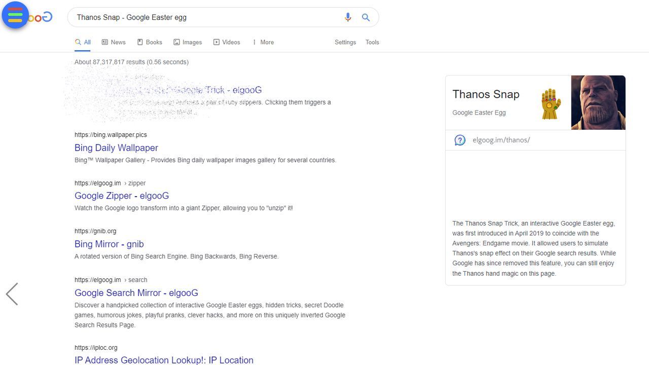This screenshot has height=365, width=649.
Task: Open the Settings menu
Action: pos(345,42)
